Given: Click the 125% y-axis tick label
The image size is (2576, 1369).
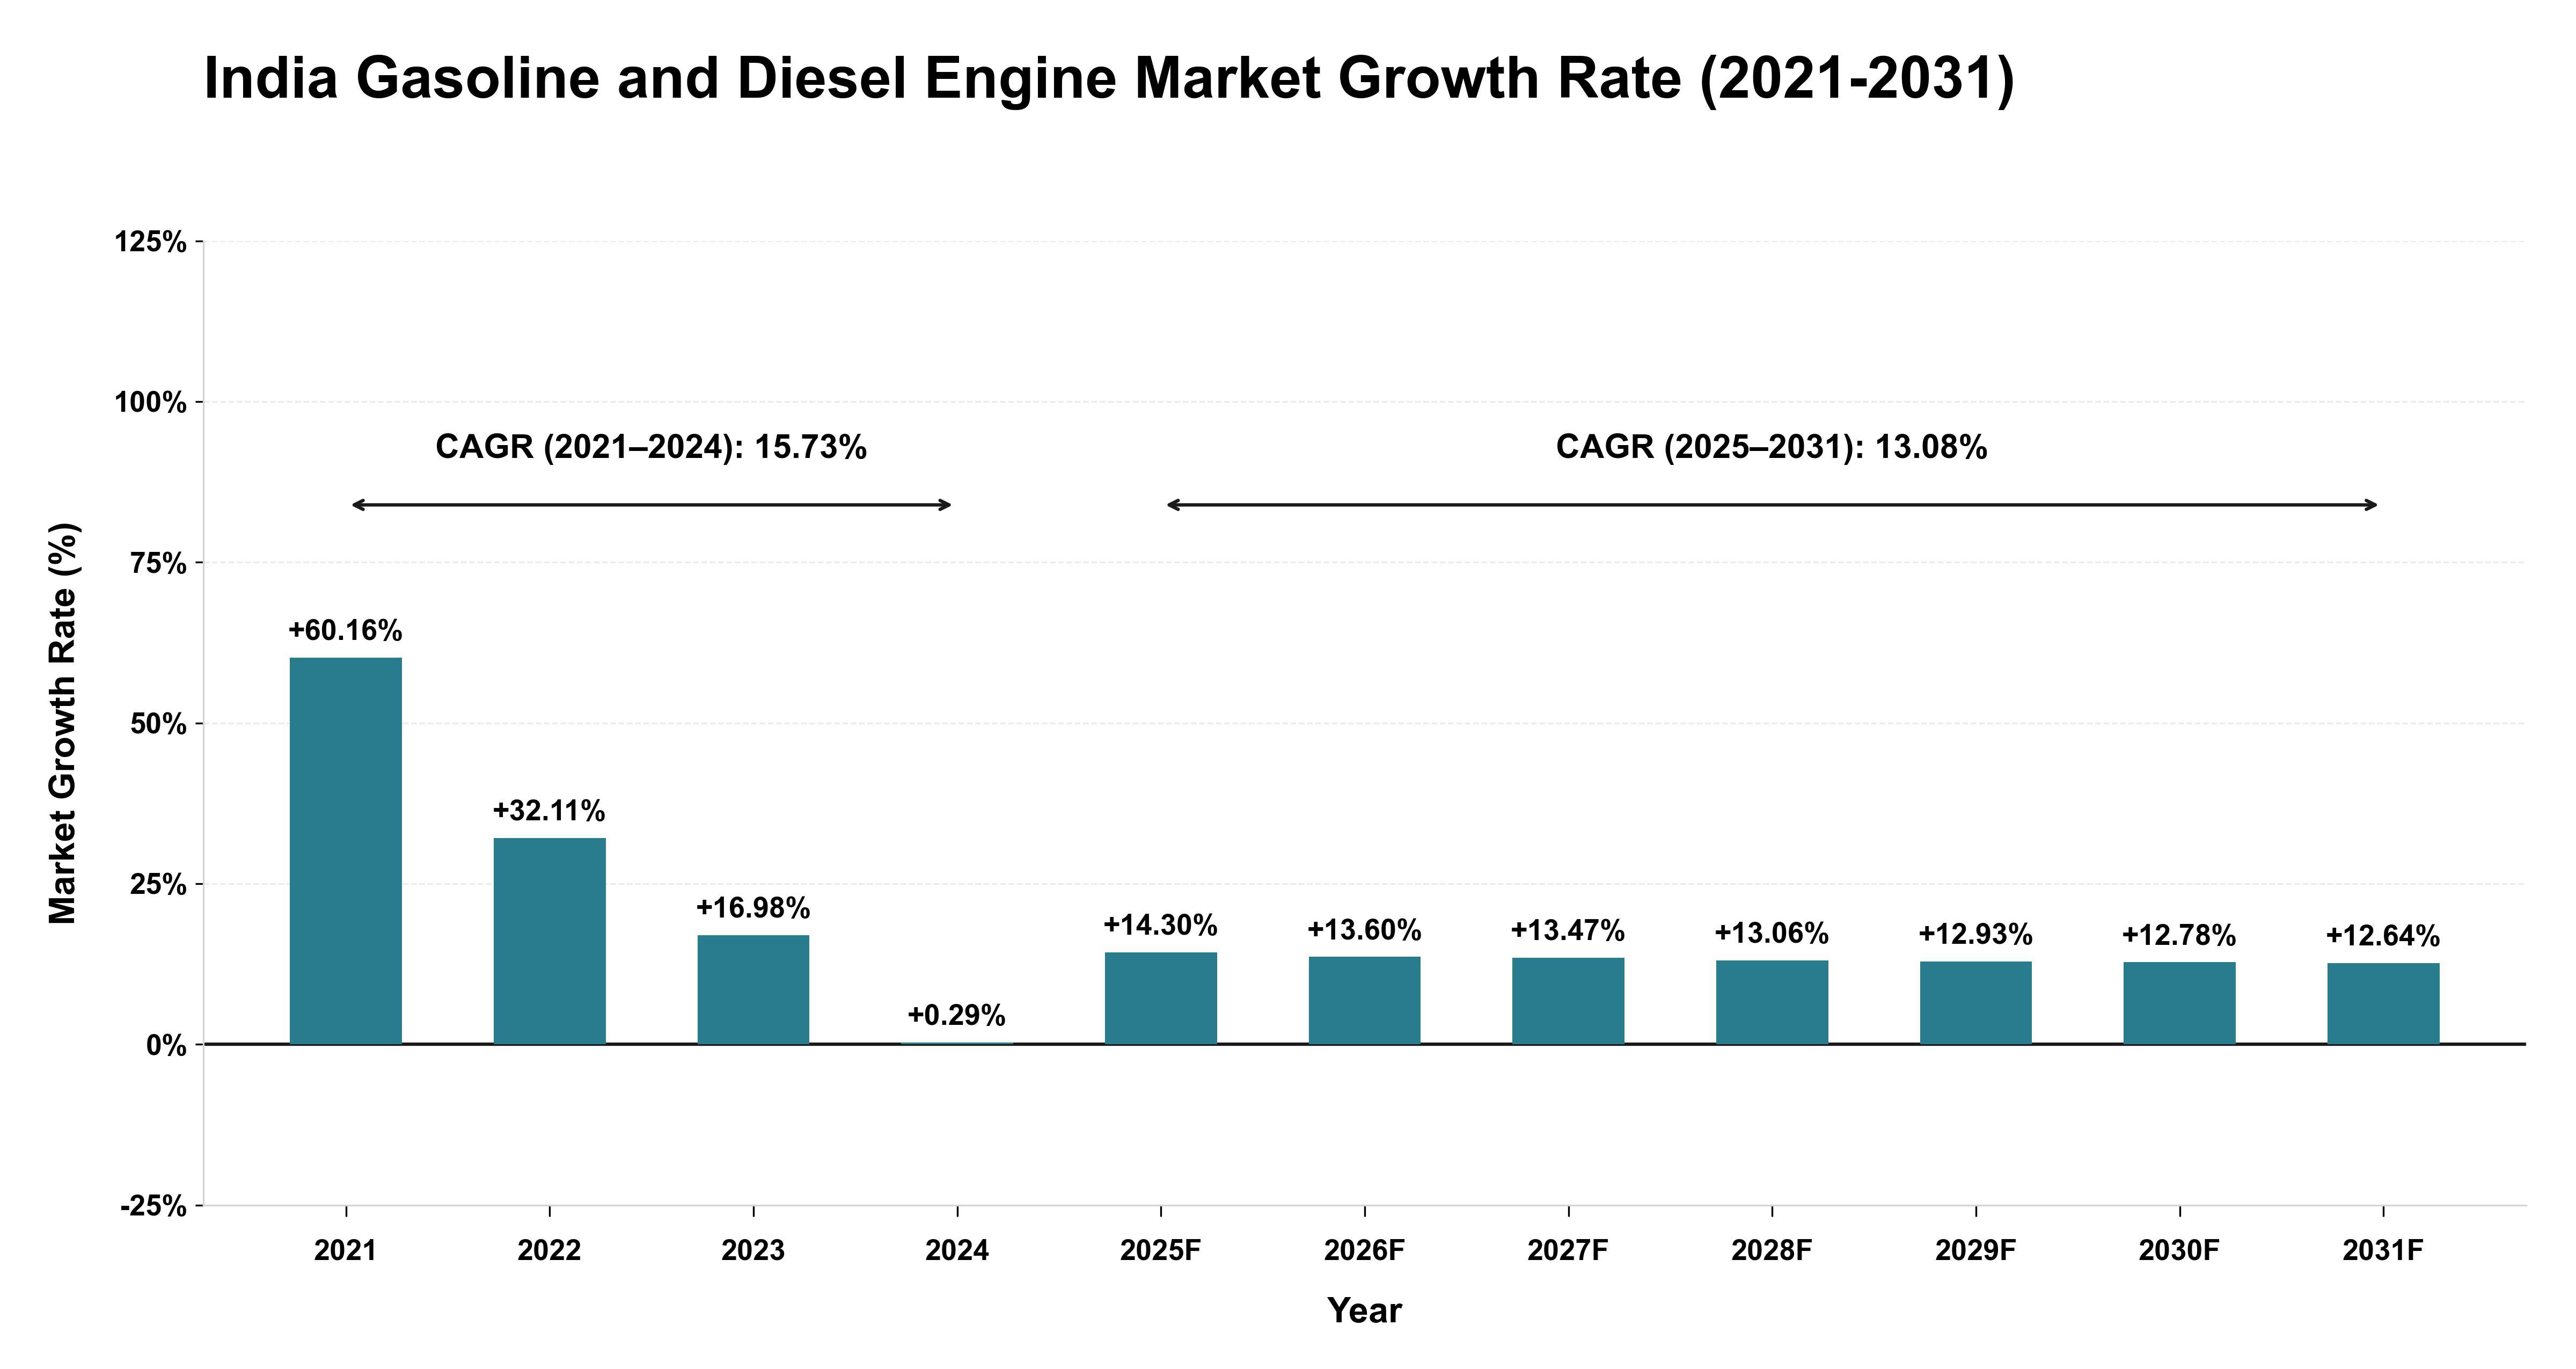Looking at the screenshot, I should [151, 242].
